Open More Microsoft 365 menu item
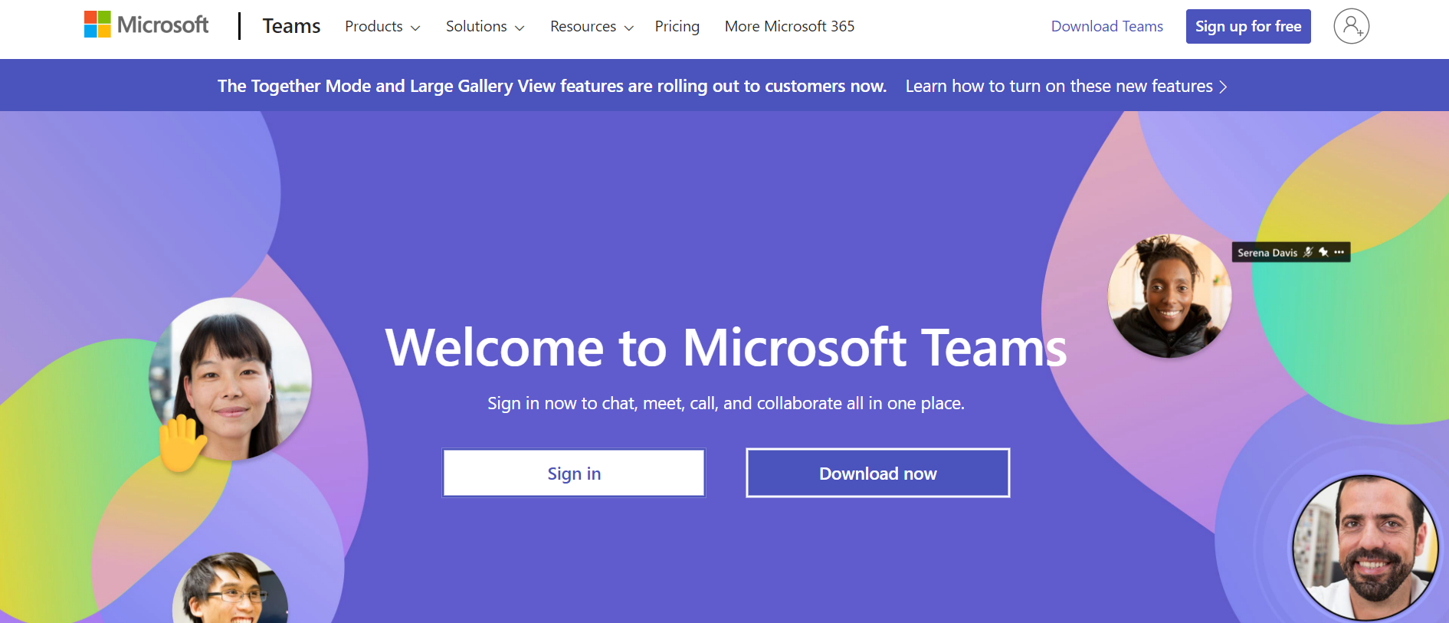The width and height of the screenshot is (1449, 623). click(x=789, y=27)
